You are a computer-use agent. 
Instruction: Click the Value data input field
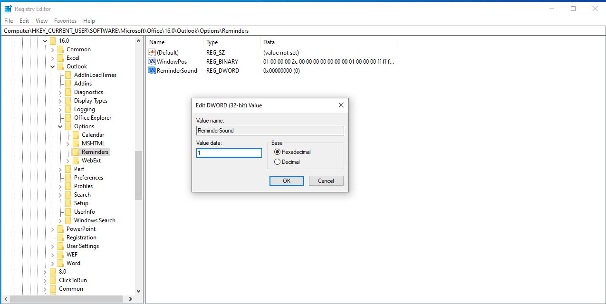tap(229, 153)
